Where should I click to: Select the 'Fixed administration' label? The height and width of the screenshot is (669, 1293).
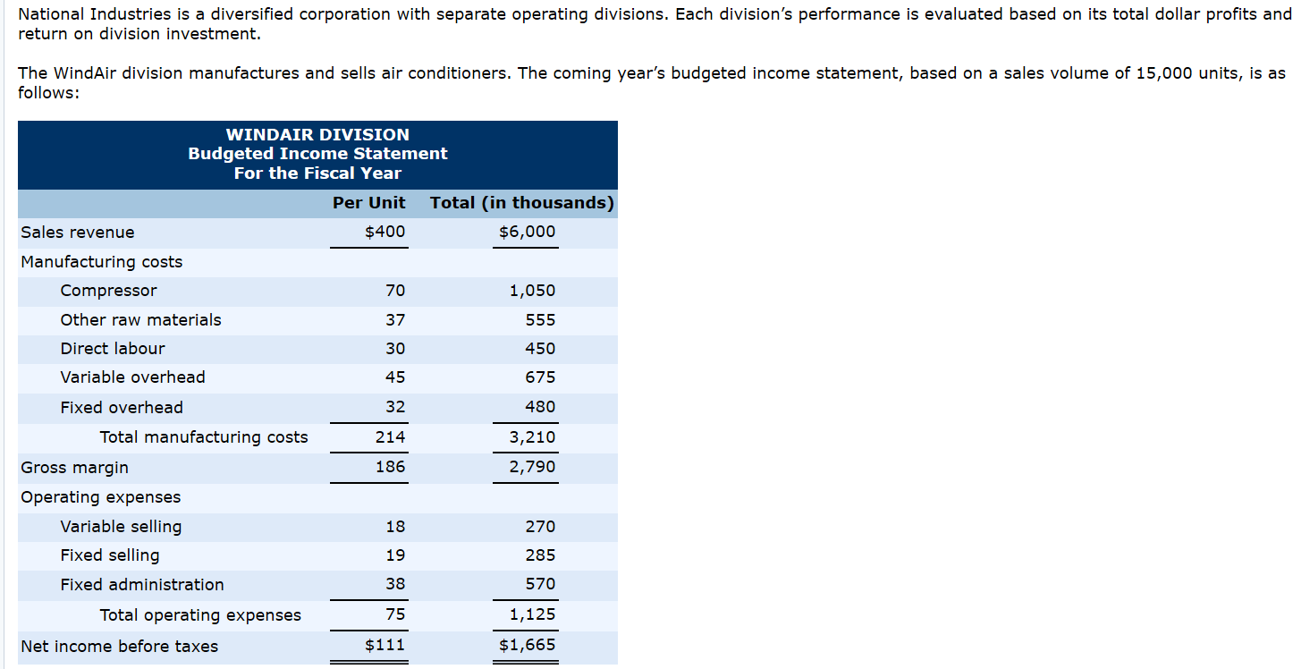point(142,585)
